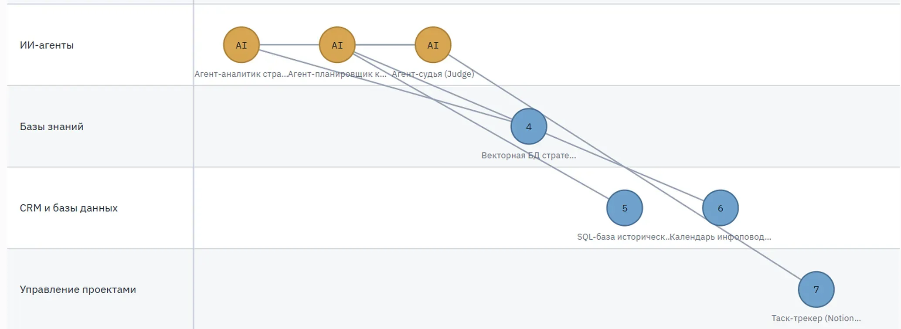
Task: Click the Векторная БД страте... caption
Action: click(529, 155)
